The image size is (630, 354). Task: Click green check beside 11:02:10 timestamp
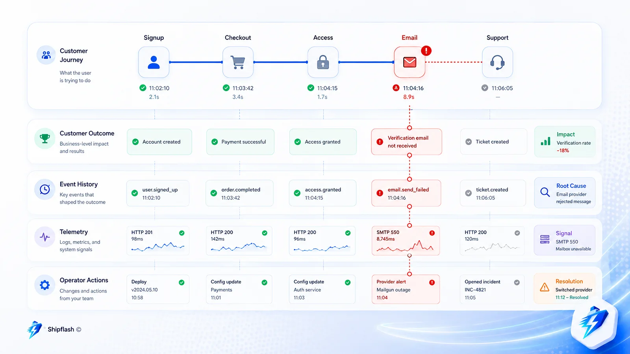(143, 88)
